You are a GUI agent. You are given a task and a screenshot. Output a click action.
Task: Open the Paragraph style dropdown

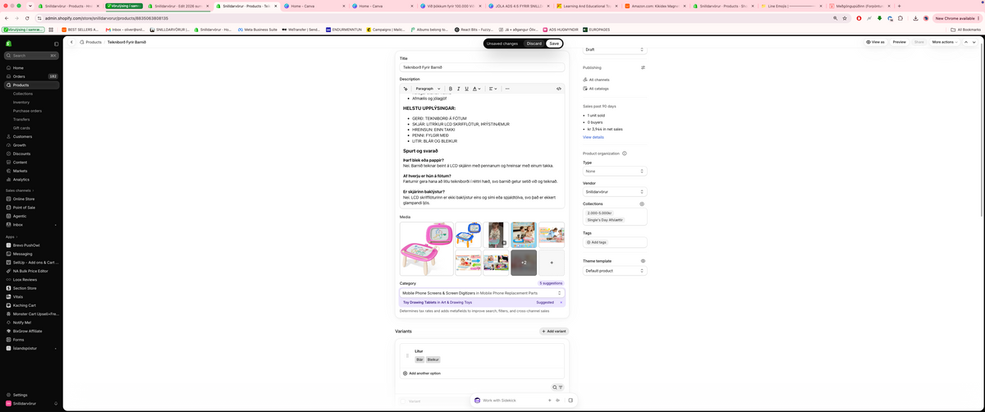point(428,89)
